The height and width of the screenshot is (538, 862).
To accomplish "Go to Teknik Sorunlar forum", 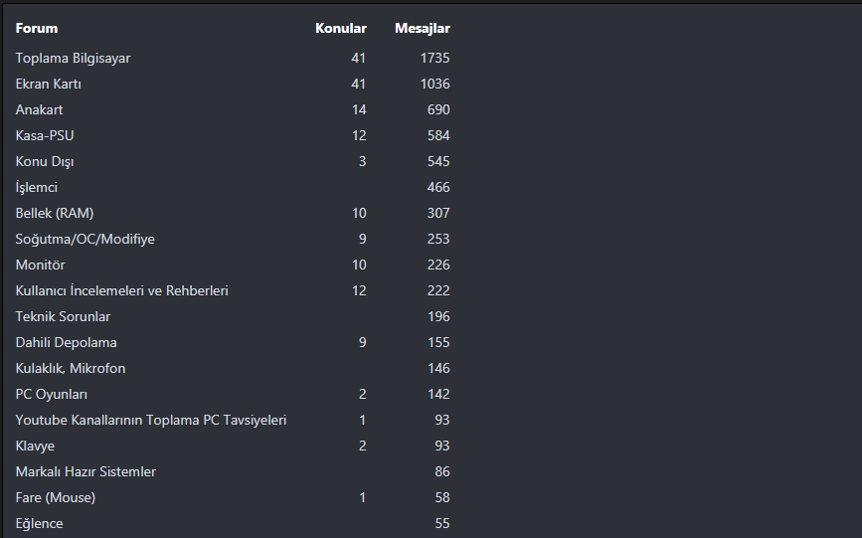I will tap(63, 317).
